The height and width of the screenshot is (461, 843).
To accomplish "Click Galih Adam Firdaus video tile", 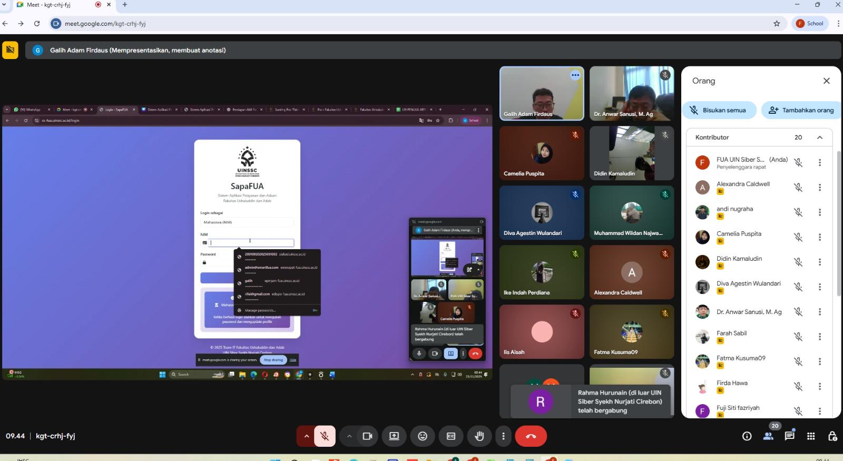I will click(541, 94).
